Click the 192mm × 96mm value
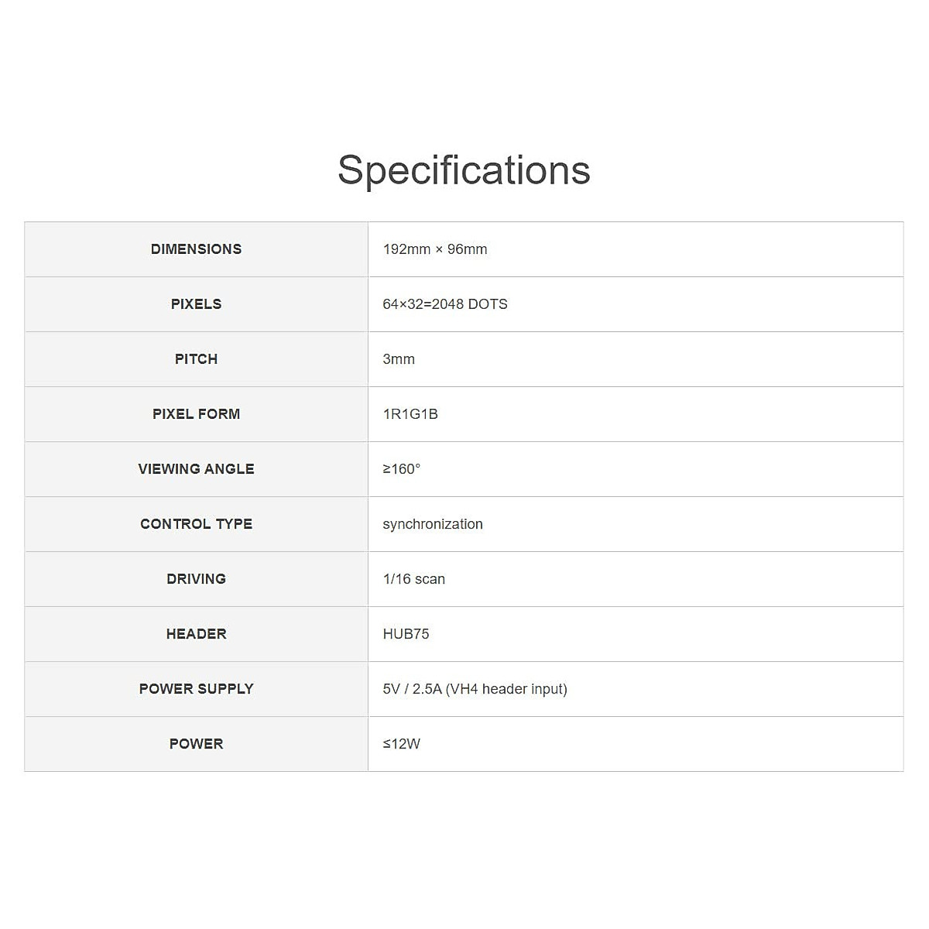 click(435, 249)
